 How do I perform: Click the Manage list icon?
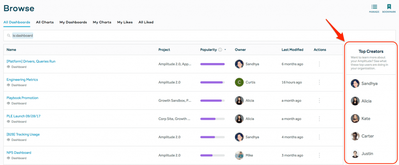click(x=374, y=7)
